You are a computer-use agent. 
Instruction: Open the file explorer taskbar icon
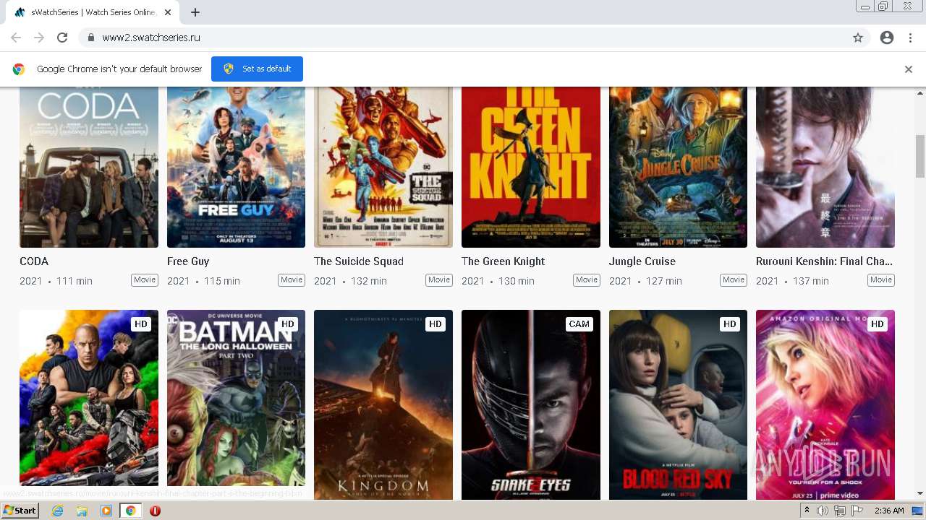(82, 511)
